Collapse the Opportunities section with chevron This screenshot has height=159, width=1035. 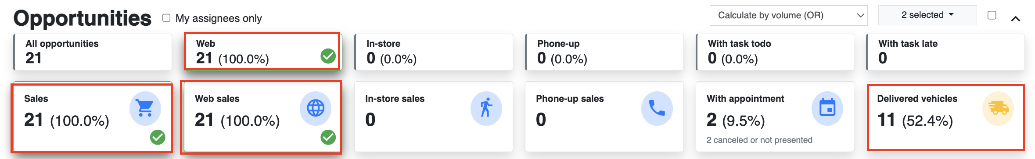point(1016,19)
